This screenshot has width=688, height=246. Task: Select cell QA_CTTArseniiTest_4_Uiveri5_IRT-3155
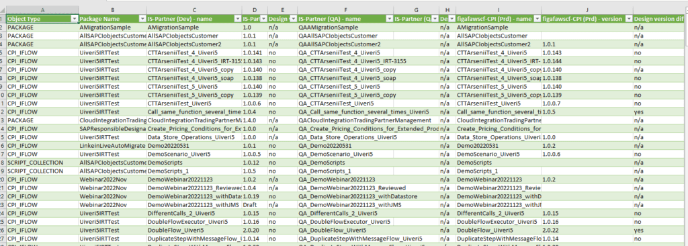[x=345, y=62]
